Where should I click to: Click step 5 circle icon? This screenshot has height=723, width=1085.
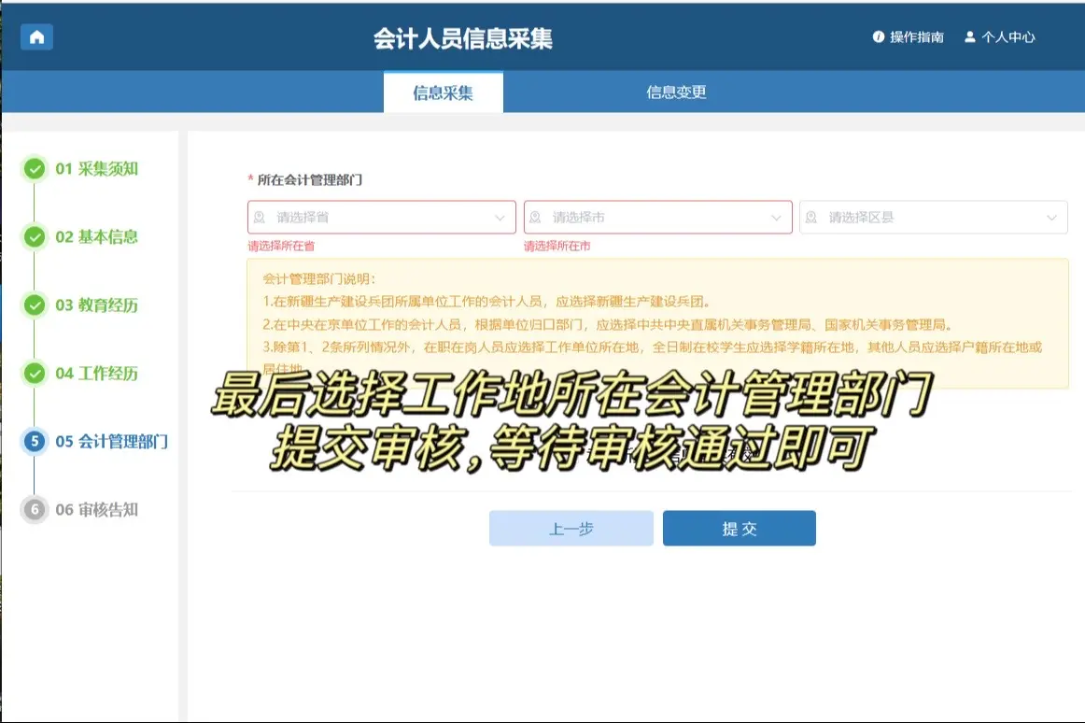[35, 442]
